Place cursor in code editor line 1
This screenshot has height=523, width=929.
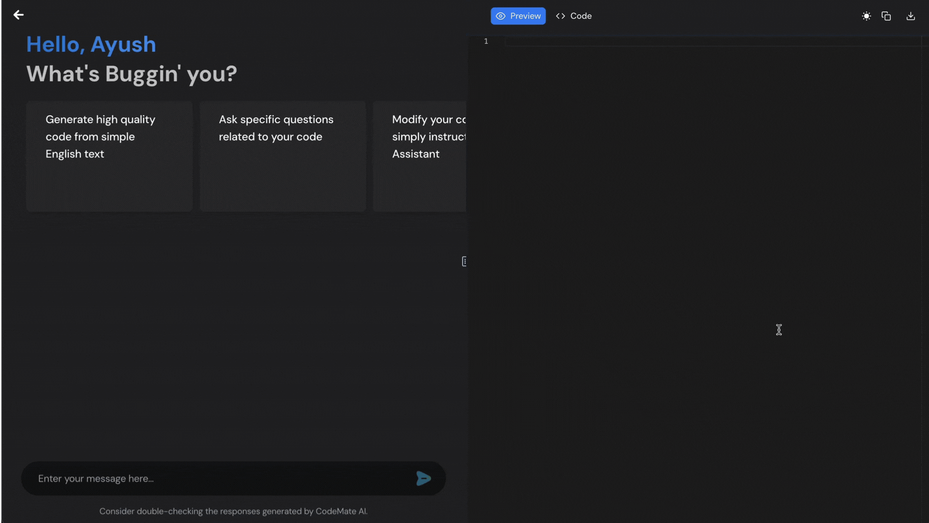pos(712,41)
